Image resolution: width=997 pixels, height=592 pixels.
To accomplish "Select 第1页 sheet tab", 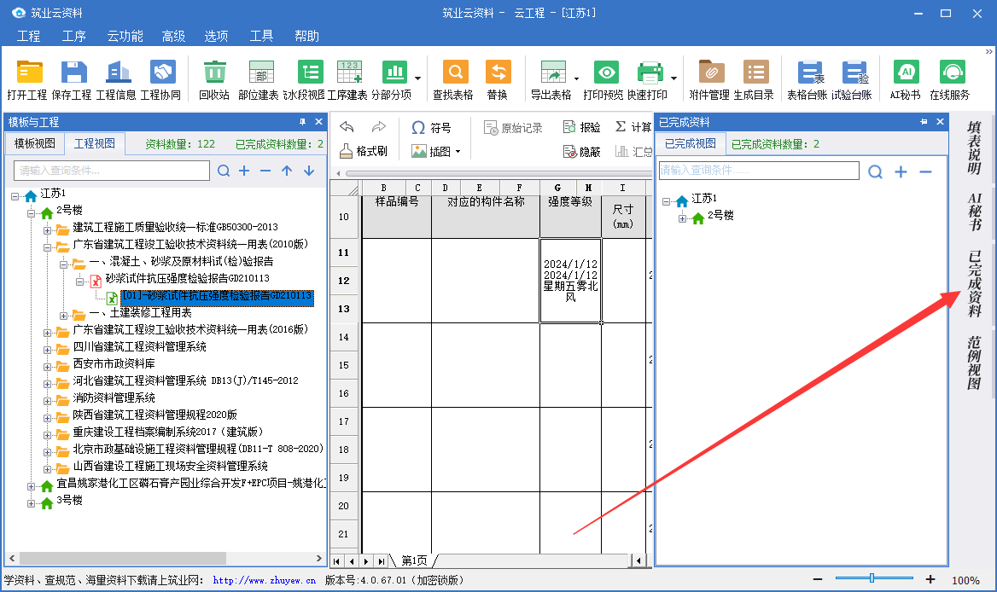I will point(414,561).
